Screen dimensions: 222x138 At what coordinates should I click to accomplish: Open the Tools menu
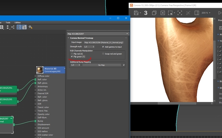point(8,23)
